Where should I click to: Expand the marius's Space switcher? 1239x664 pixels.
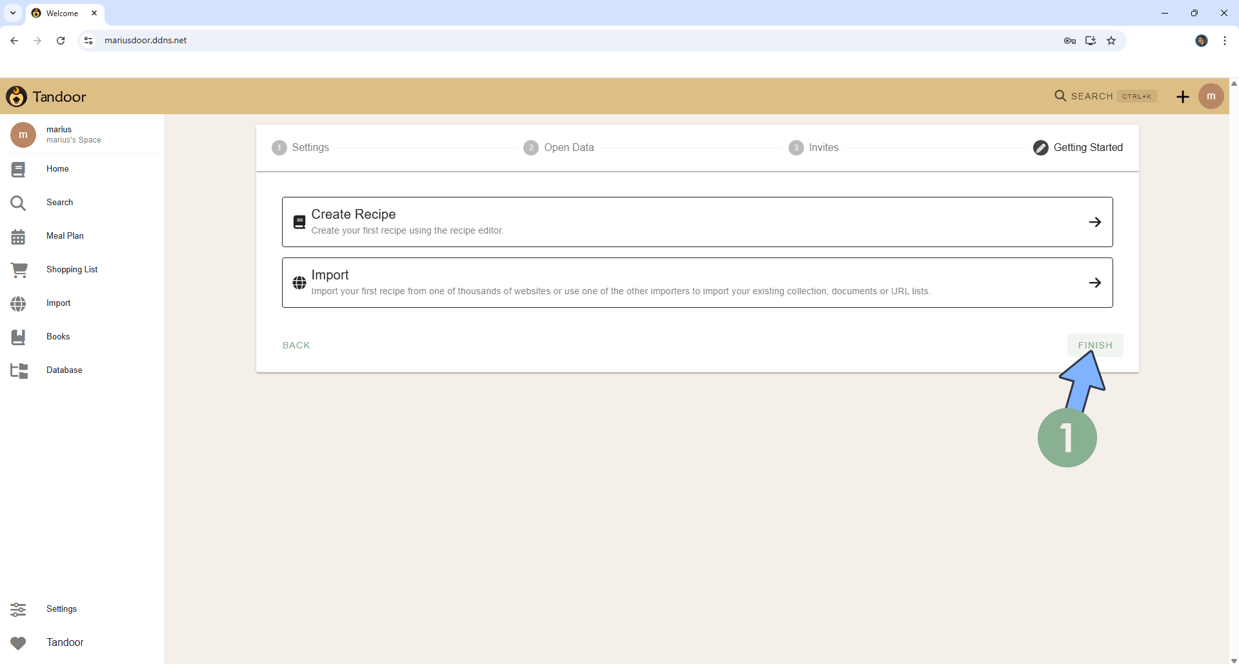(73, 135)
